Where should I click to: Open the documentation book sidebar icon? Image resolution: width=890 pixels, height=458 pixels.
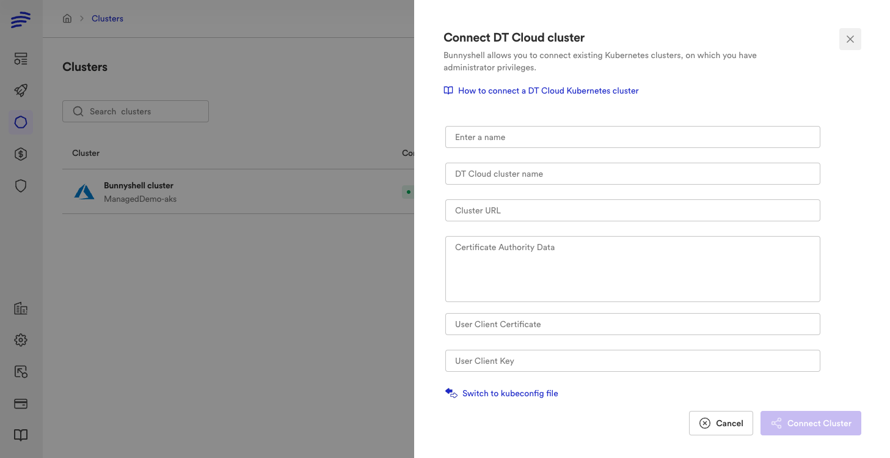[x=21, y=435]
